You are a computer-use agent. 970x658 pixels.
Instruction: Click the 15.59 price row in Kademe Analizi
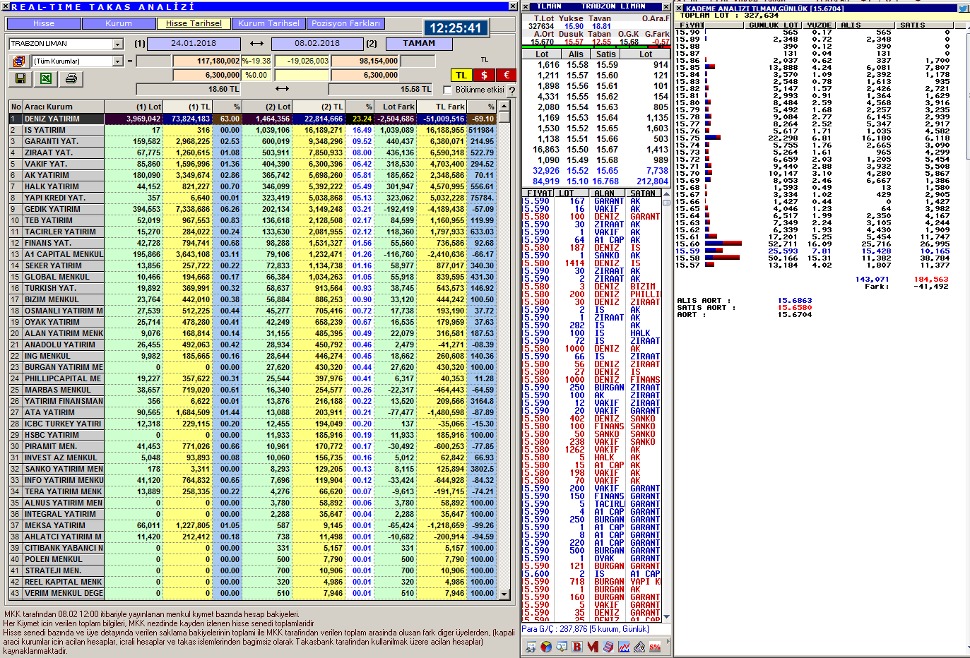tap(813, 251)
